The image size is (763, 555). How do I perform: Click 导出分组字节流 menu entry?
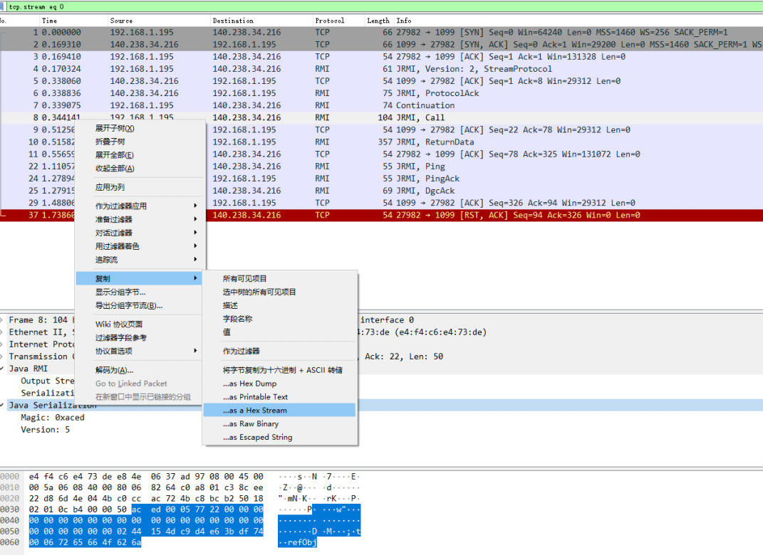(129, 306)
